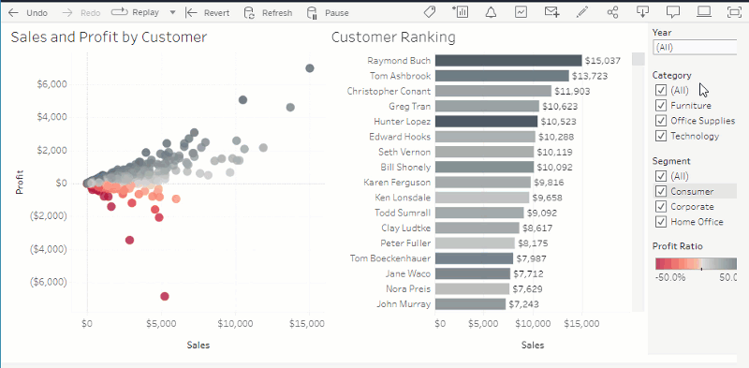Toggle the Technology category checkbox
This screenshot has height=368, width=749.
tap(661, 136)
